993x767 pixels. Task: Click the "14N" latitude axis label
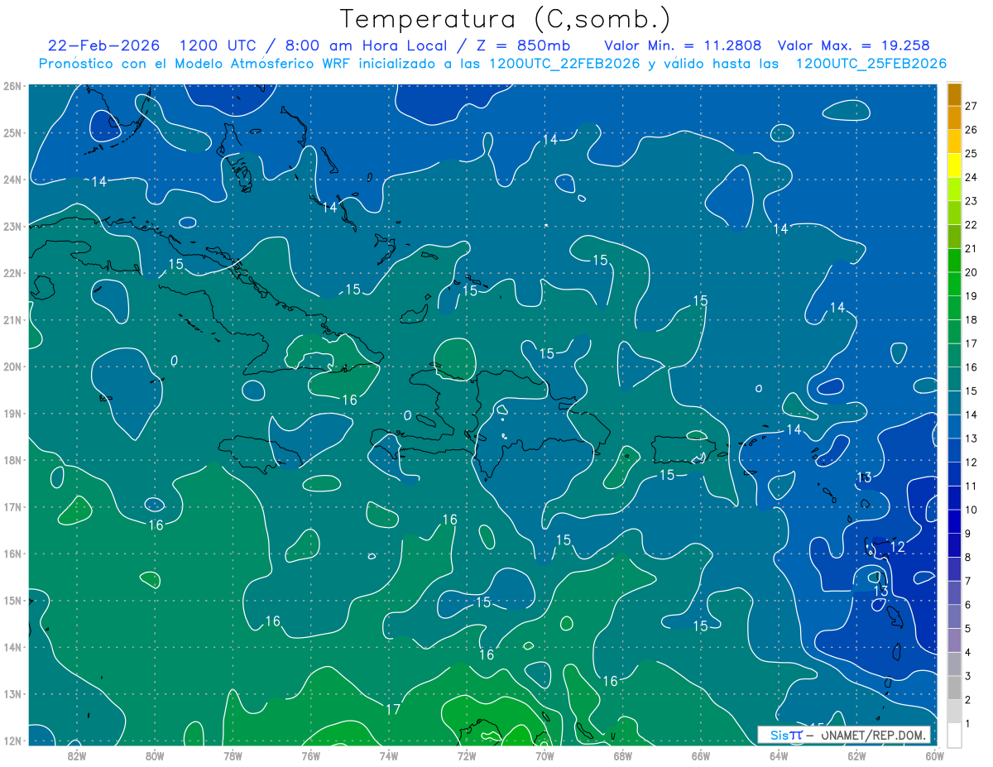pos(12,647)
